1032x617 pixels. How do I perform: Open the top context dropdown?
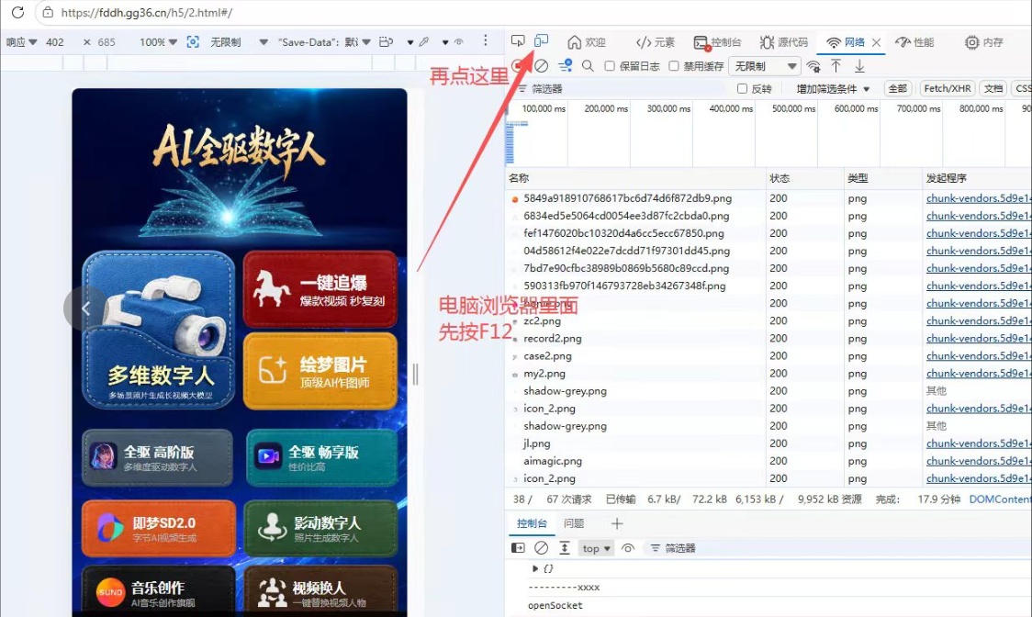coord(596,548)
